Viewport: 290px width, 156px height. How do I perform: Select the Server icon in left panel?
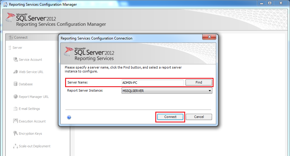click(x=10, y=48)
